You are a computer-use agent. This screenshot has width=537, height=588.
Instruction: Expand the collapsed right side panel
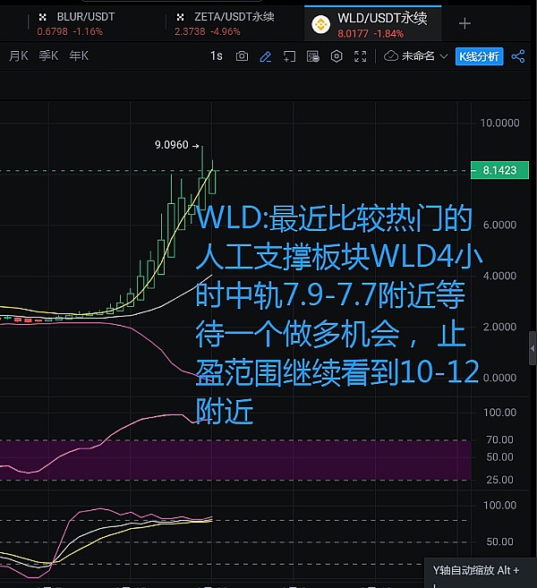533,343
